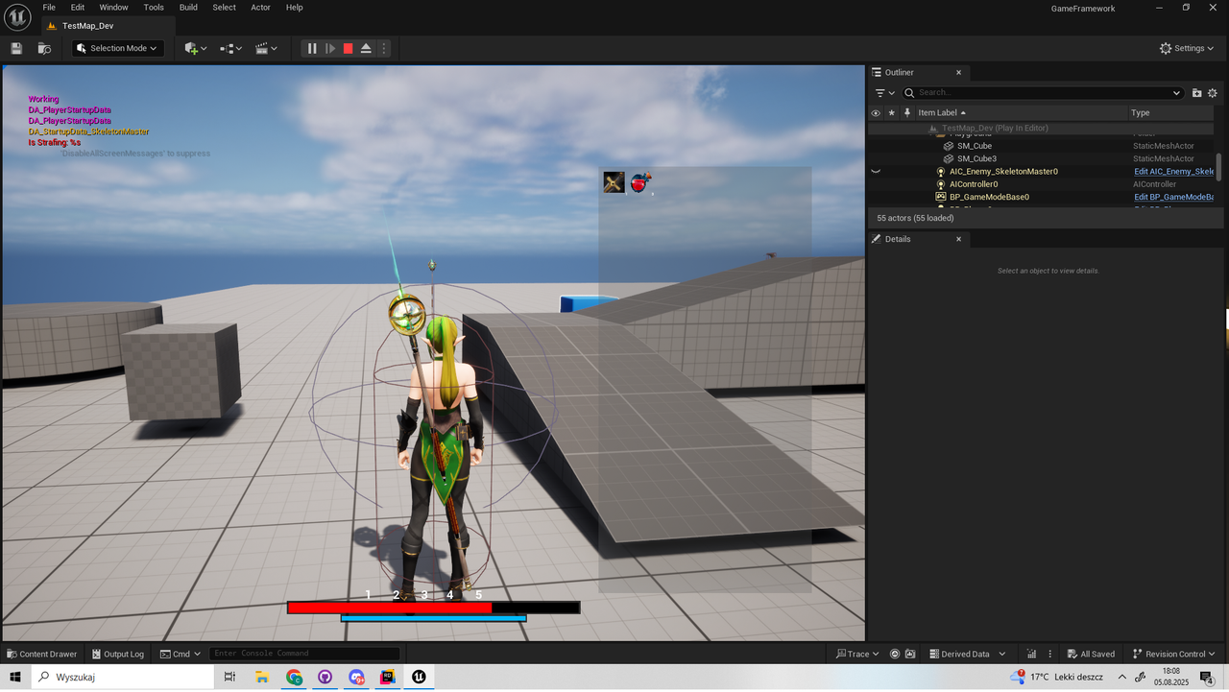Open the Edit BP_GameModeBase link
Viewport: 1229px width, 692px height.
(1173, 197)
